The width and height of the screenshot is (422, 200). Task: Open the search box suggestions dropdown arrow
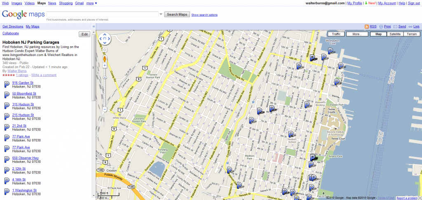(x=161, y=14)
